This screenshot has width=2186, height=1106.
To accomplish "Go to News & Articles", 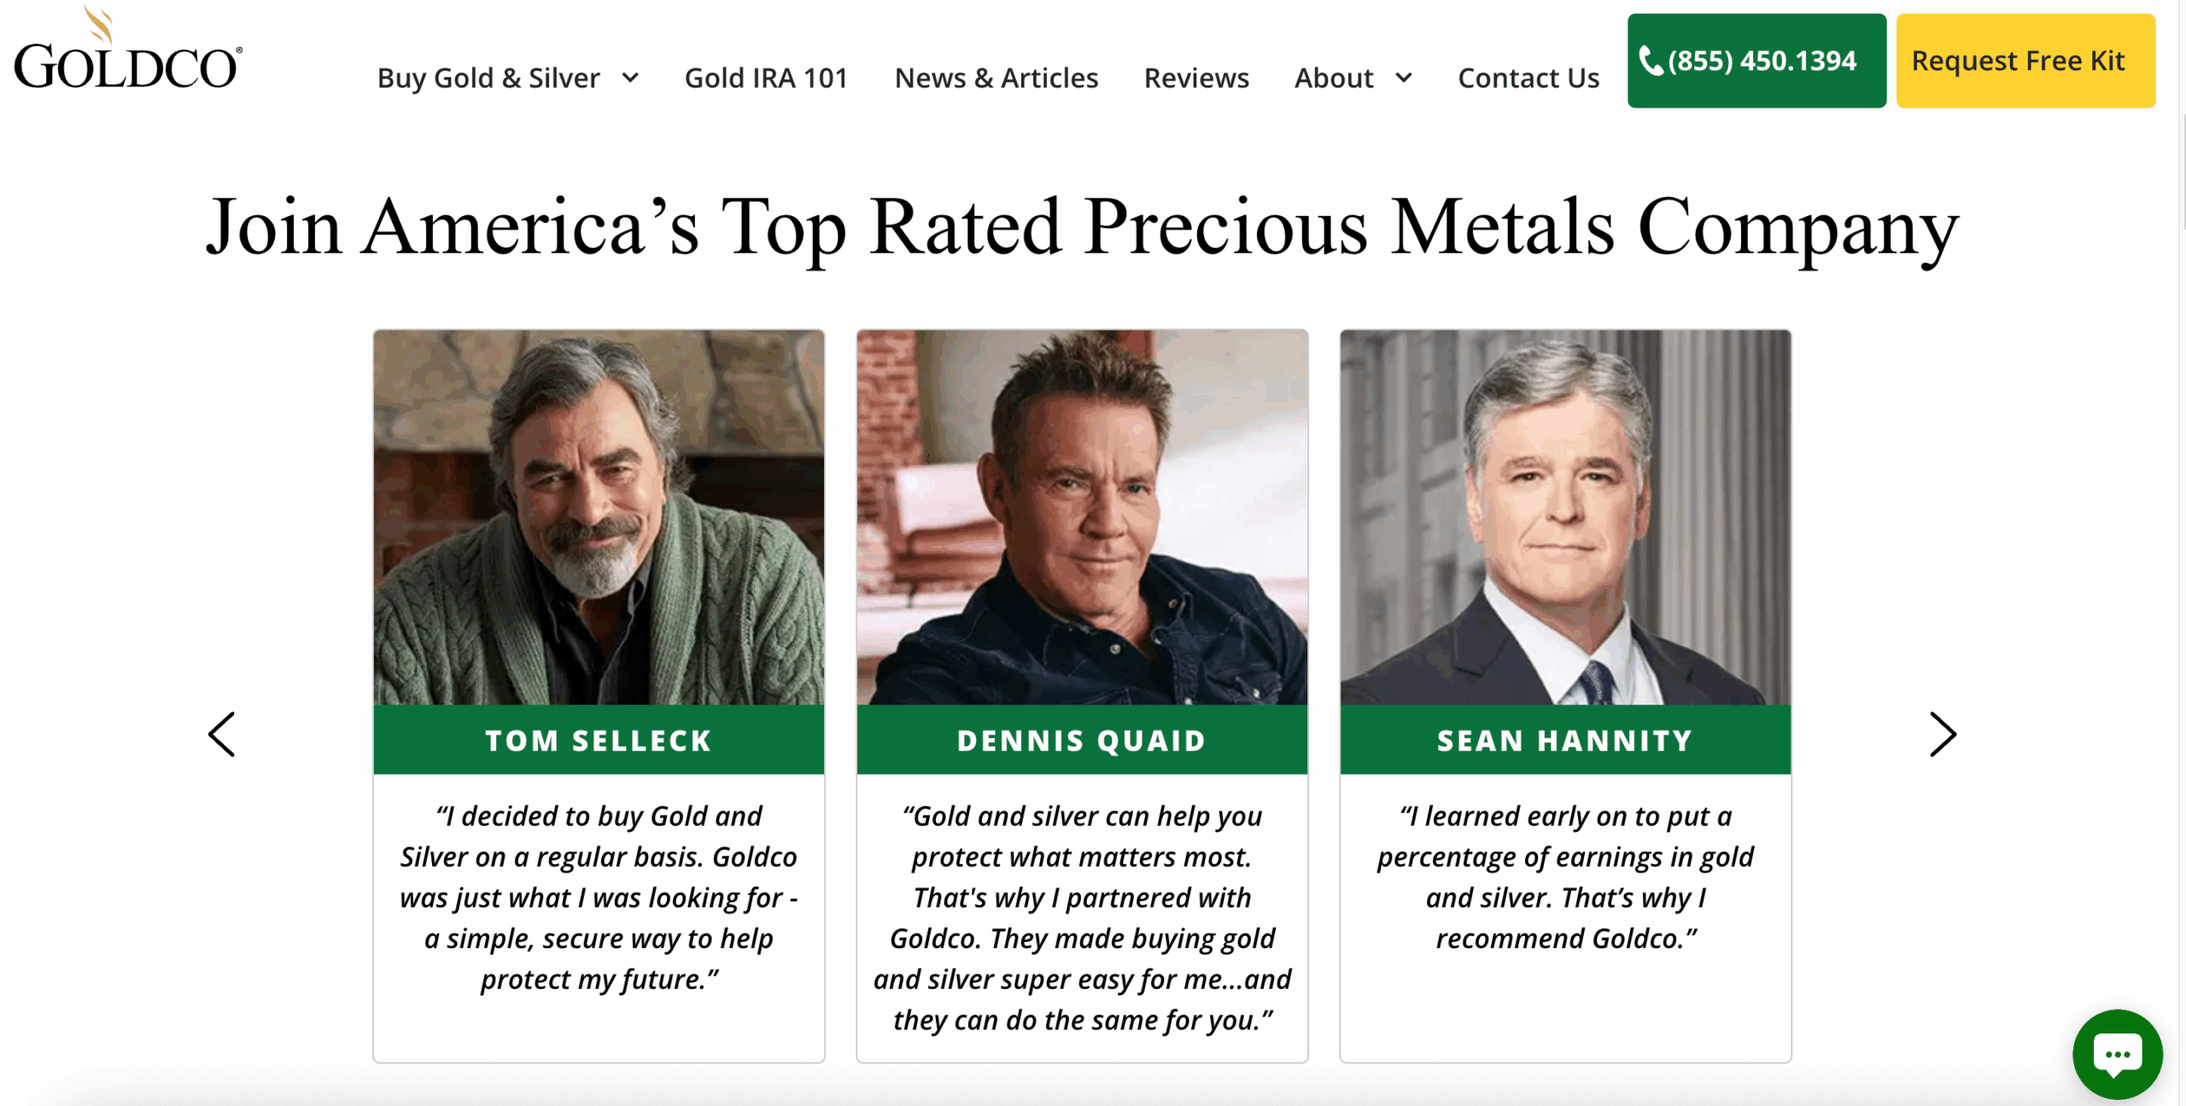I will coord(996,79).
